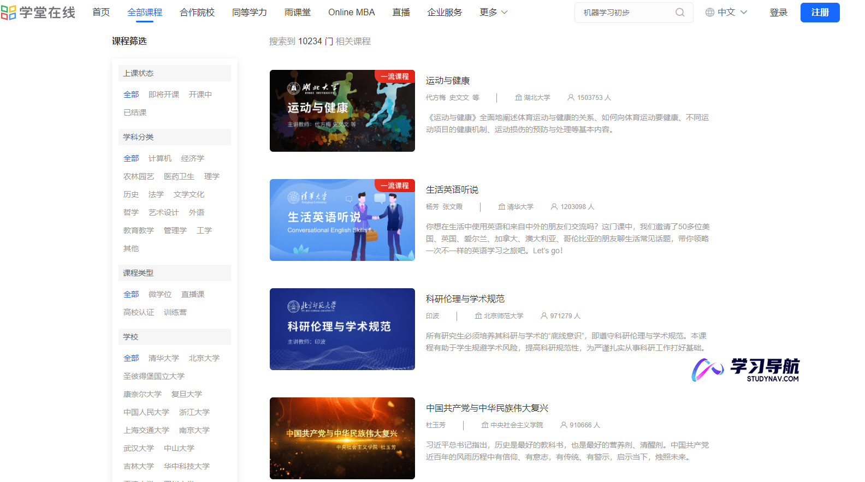Click learner count icon beside 1203098 人
865x482 pixels.
[x=554, y=207]
